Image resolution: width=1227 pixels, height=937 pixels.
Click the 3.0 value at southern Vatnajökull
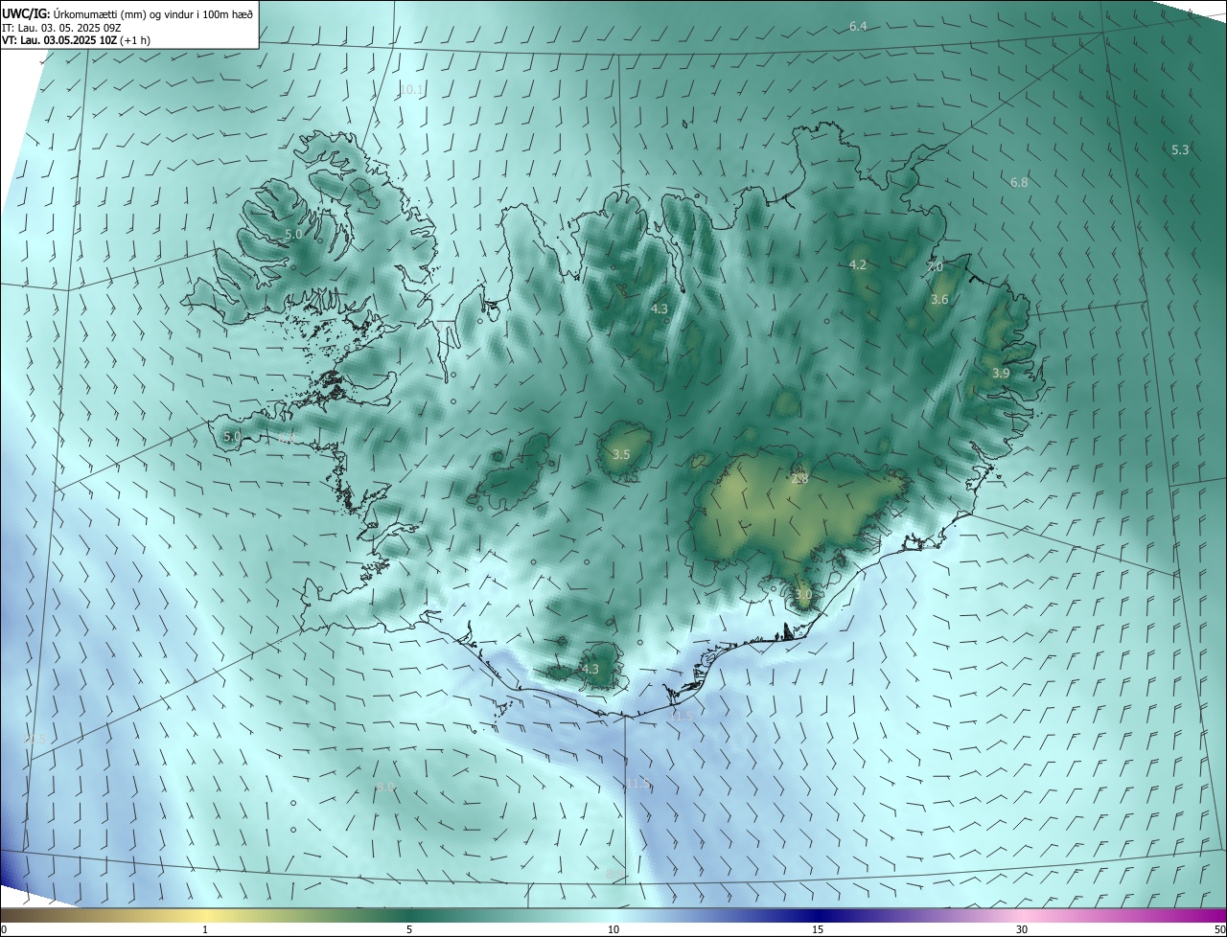803,594
